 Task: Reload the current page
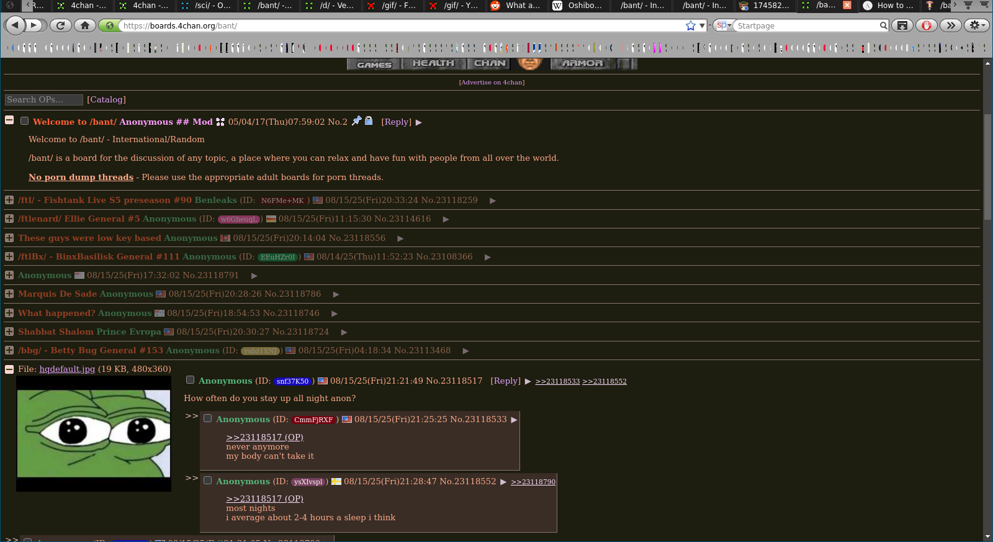[x=60, y=25]
